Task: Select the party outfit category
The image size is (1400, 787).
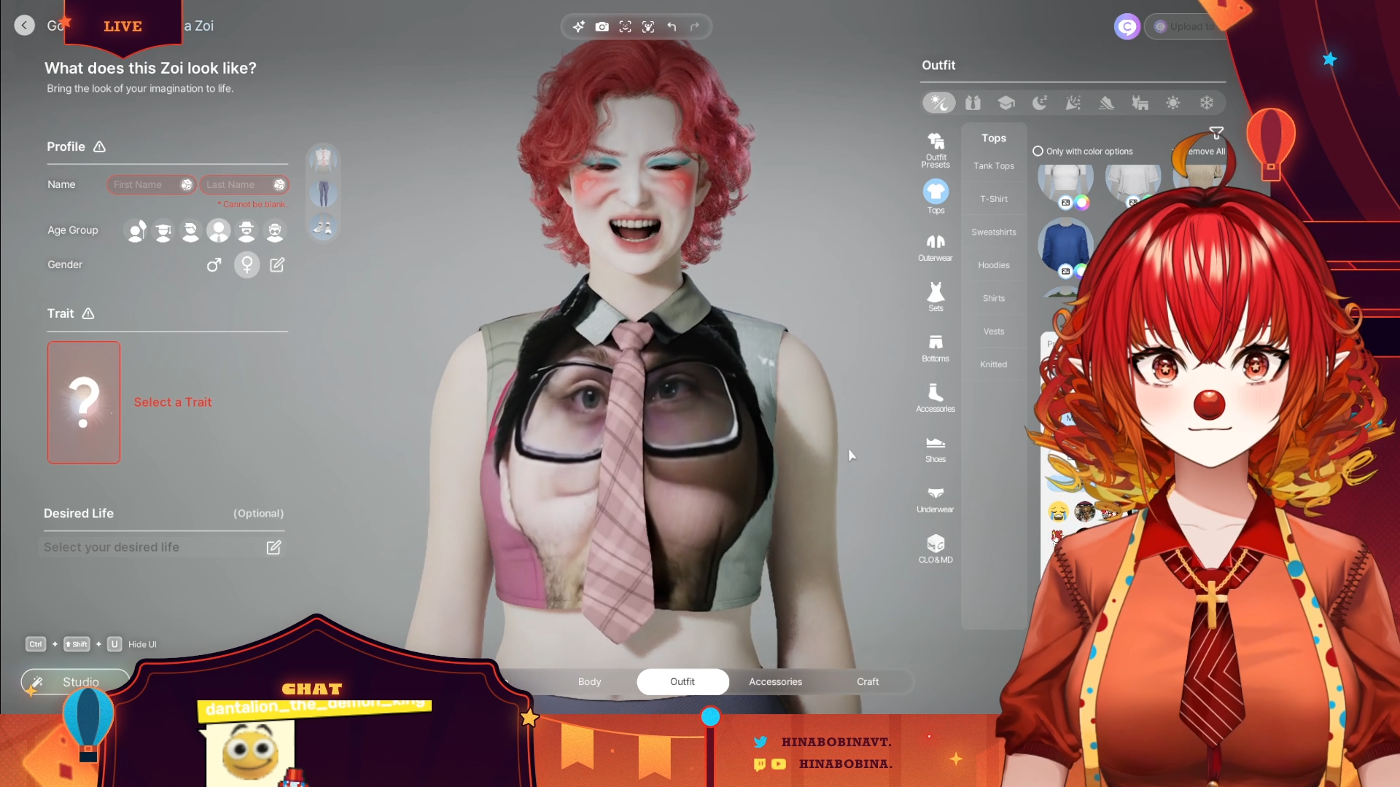Action: (1073, 103)
